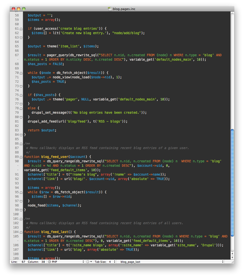244x277 pixels.
Task: Toggle the fold end marker at line 63
Action: tap(21, 38)
